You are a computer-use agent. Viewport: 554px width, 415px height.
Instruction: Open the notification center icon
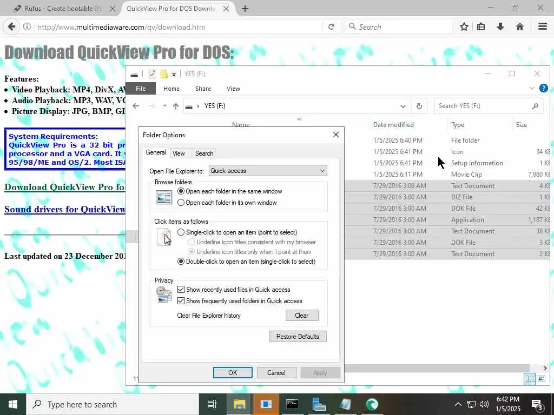(x=537, y=404)
